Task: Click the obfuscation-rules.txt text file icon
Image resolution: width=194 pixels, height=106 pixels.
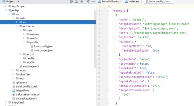Action: click(14, 95)
